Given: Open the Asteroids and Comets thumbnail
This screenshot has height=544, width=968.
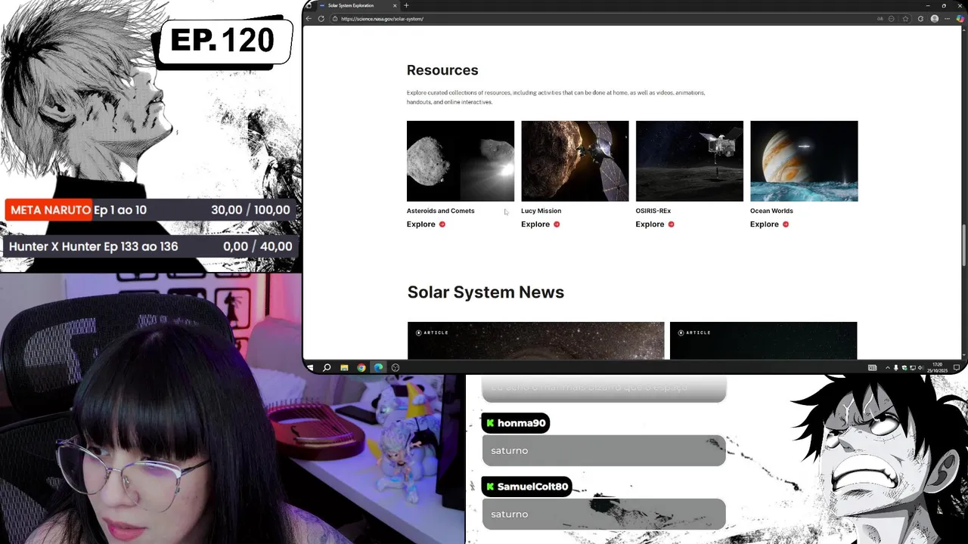Looking at the screenshot, I should pyautogui.click(x=461, y=161).
